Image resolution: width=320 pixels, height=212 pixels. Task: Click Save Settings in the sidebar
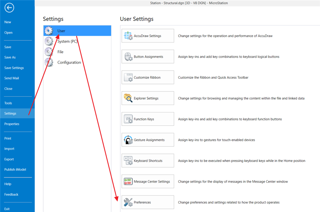click(x=14, y=68)
